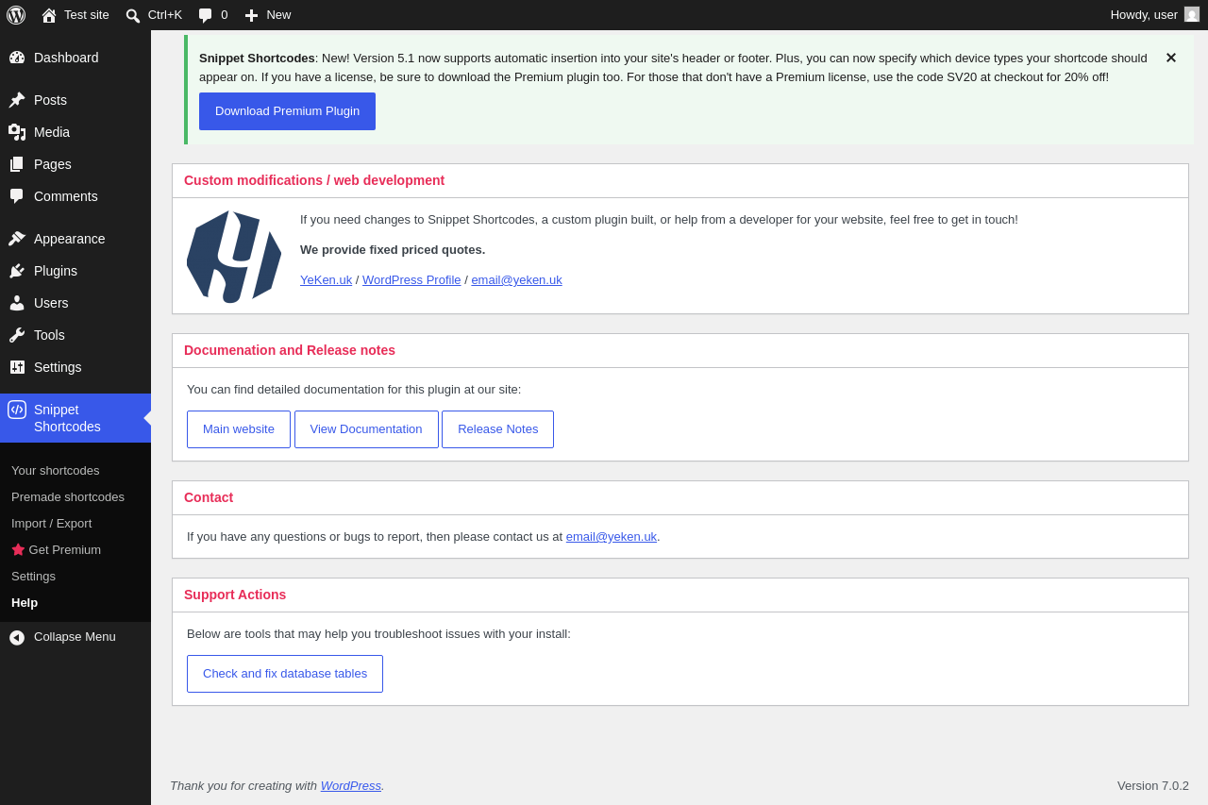Click the Pages icon in sidebar
This screenshot has height=805, width=1208.
pos(17,164)
